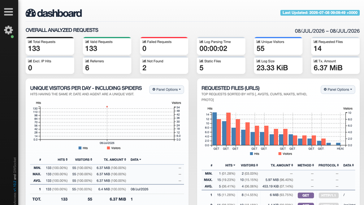Click the GET method badge in row 1
364x205 pixels.
(306, 196)
